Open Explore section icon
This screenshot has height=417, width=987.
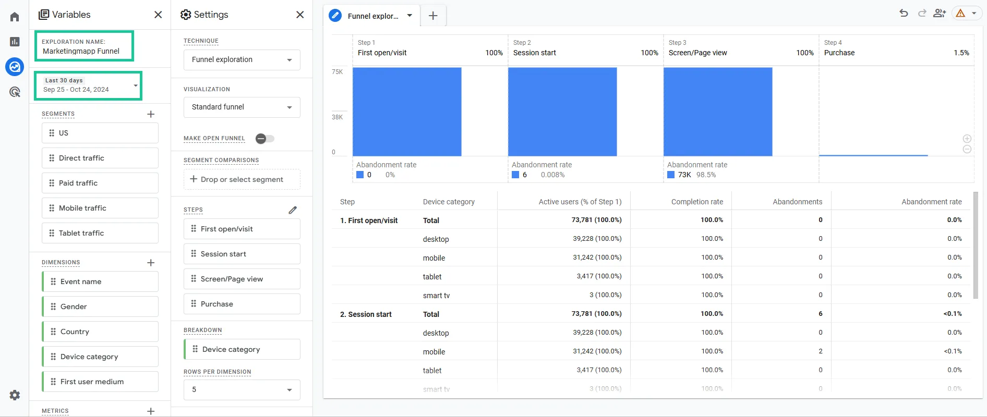tap(15, 67)
